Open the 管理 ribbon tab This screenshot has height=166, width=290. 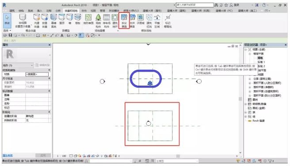click(x=102, y=11)
